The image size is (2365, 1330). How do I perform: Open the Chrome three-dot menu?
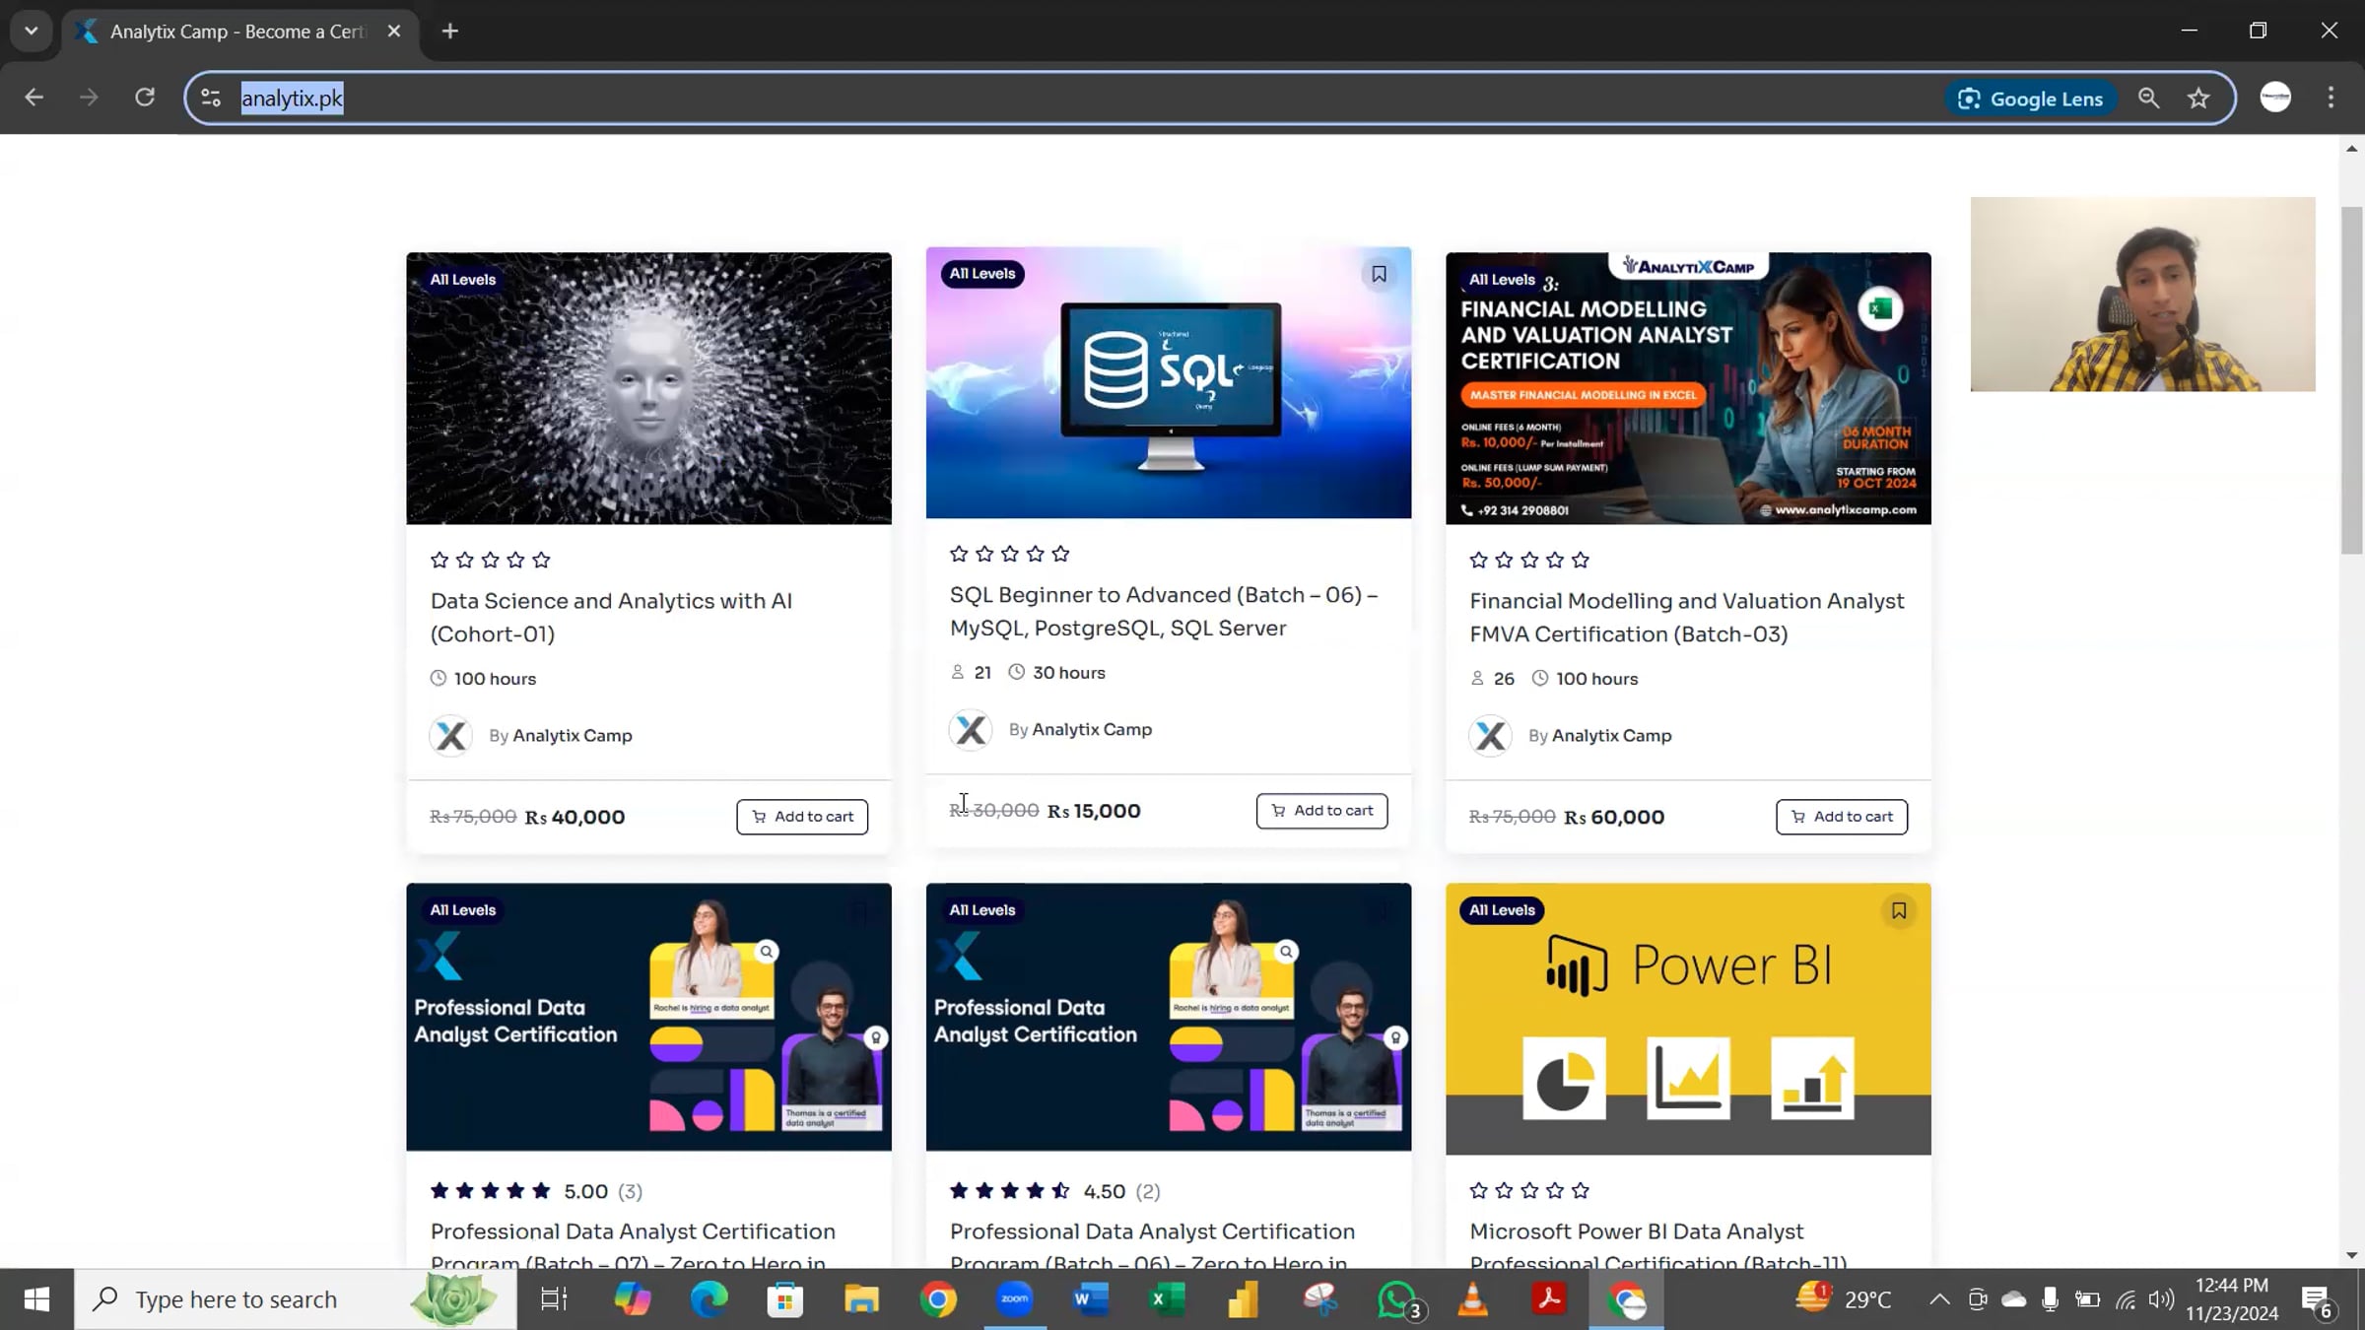pyautogui.click(x=2331, y=97)
